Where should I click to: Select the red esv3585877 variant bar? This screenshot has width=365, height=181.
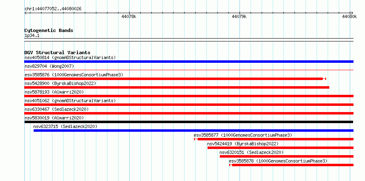pos(274,139)
